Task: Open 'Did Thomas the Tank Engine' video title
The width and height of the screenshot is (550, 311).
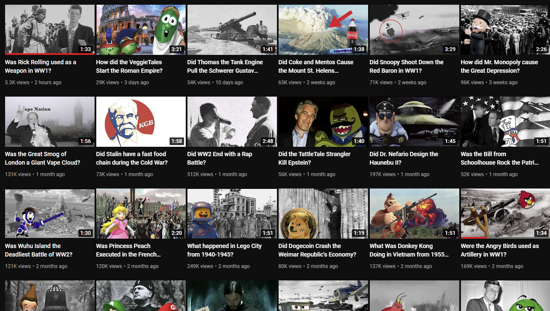Action: [x=225, y=66]
